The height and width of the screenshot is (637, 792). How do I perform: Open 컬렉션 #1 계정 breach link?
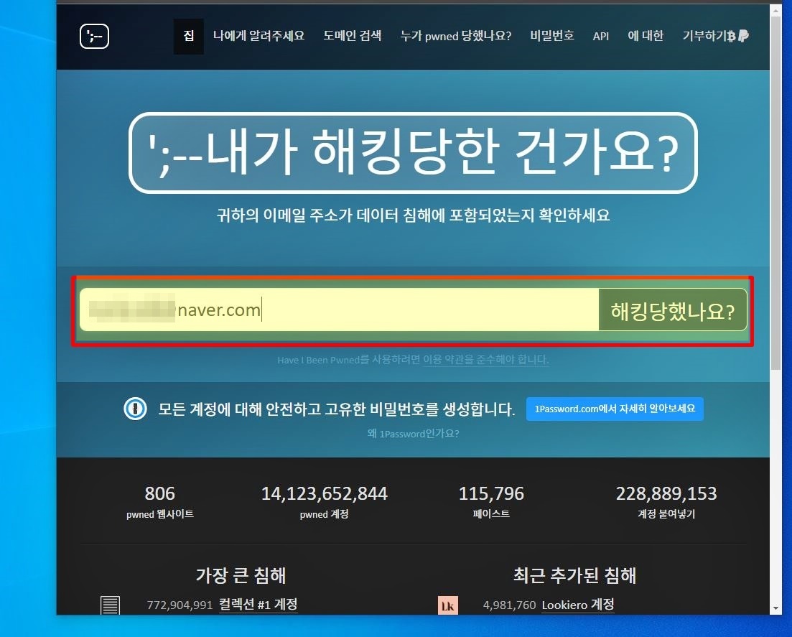tap(258, 604)
